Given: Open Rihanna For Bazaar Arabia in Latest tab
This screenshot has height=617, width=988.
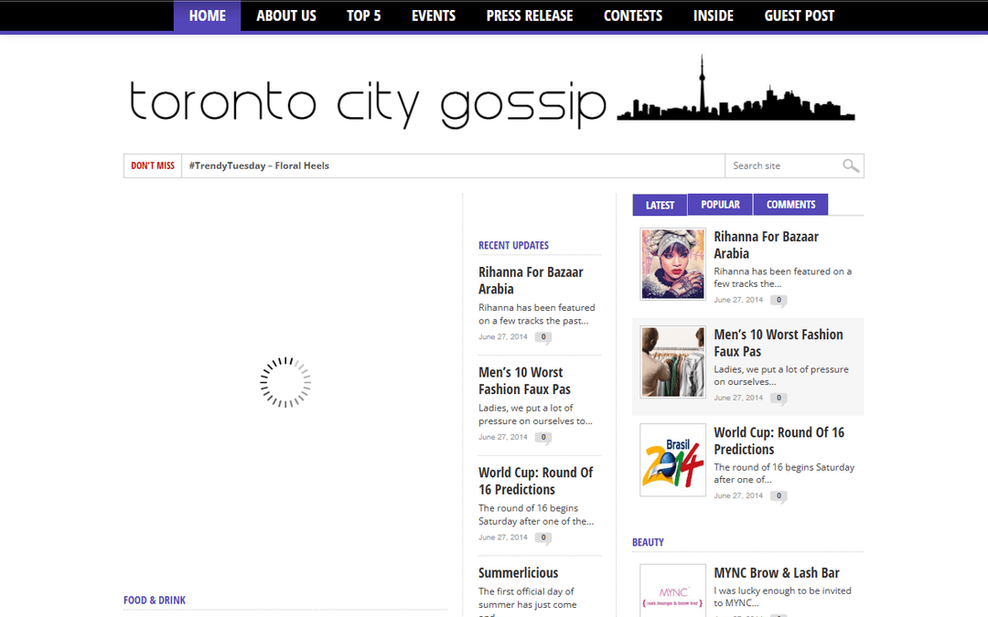Looking at the screenshot, I should pyautogui.click(x=766, y=245).
